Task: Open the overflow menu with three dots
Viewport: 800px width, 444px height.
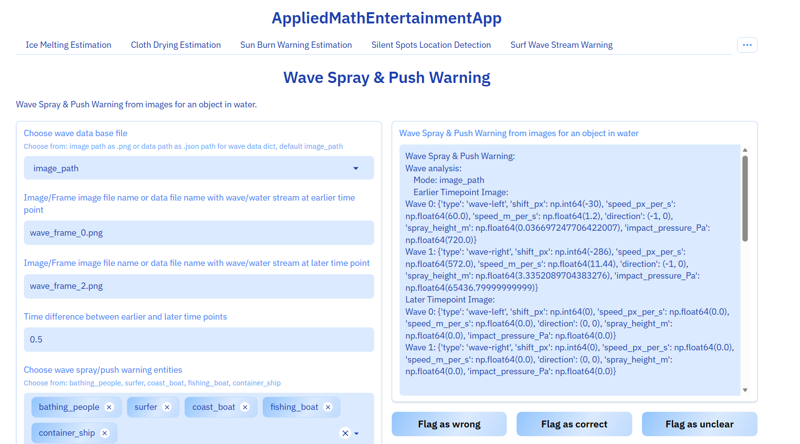Action: click(747, 44)
